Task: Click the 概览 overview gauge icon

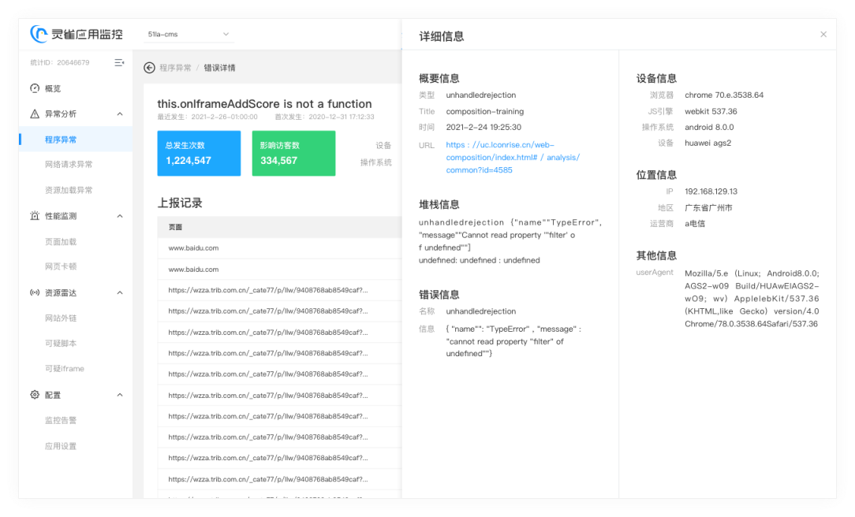Action: 35,88
